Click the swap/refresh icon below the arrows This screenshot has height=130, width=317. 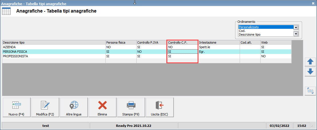tap(310, 91)
